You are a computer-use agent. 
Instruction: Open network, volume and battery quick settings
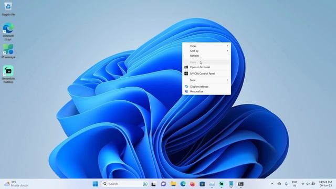click(308, 184)
